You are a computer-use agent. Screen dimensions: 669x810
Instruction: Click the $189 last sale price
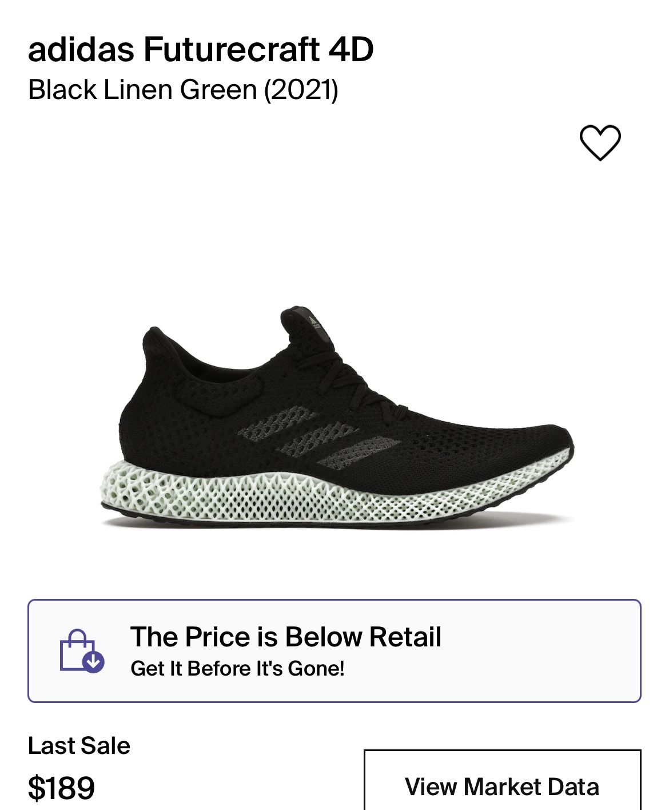coord(61,788)
